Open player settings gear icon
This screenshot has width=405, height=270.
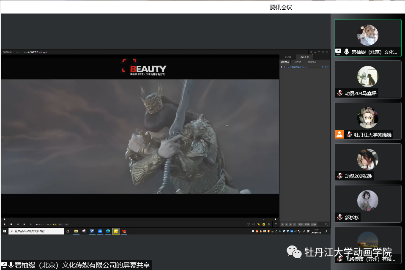[268, 224]
